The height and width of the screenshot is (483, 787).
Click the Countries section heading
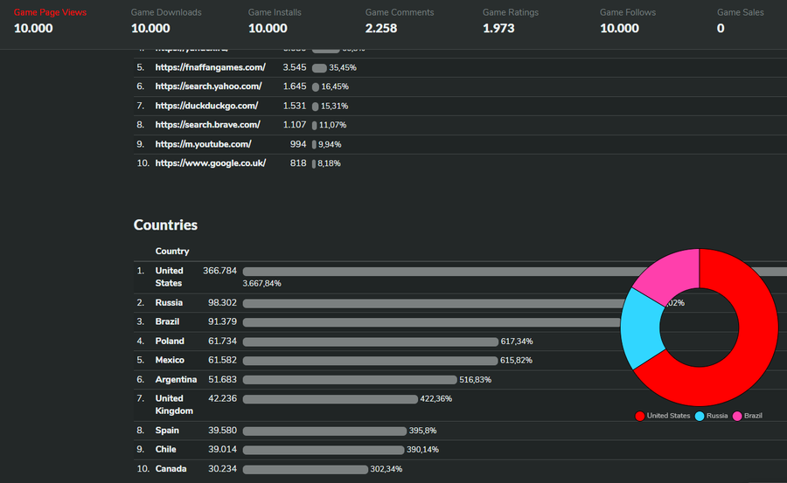pyautogui.click(x=165, y=224)
